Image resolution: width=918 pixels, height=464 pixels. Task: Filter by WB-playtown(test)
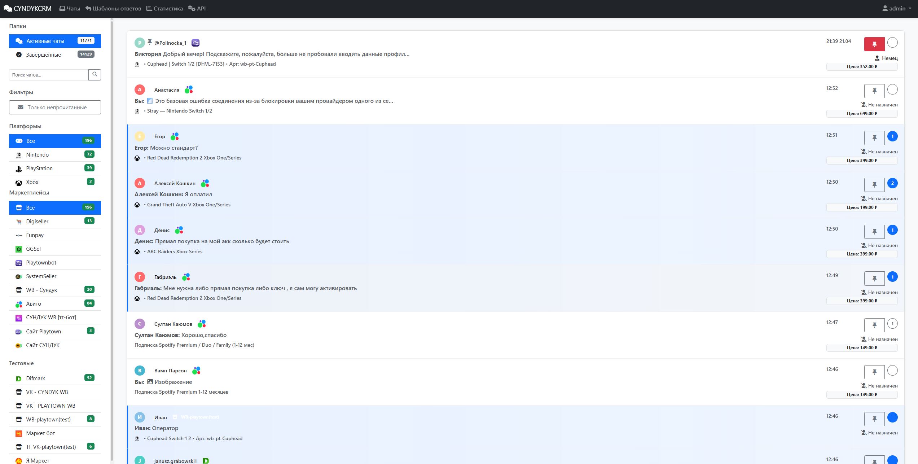point(55,419)
